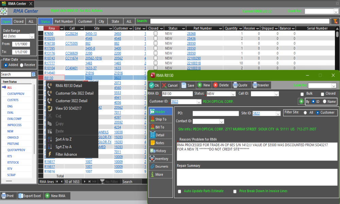Viewport: 340px width, 204px height.
Task: Choose View SO SO43217 from context menu
Action: tap(68, 108)
